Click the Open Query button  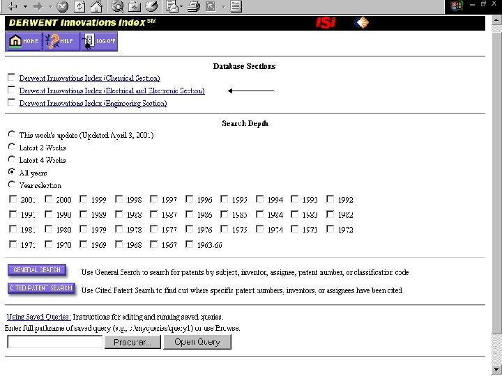197,342
